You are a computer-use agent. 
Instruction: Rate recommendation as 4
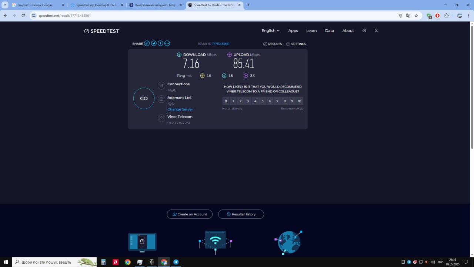pos(255,101)
